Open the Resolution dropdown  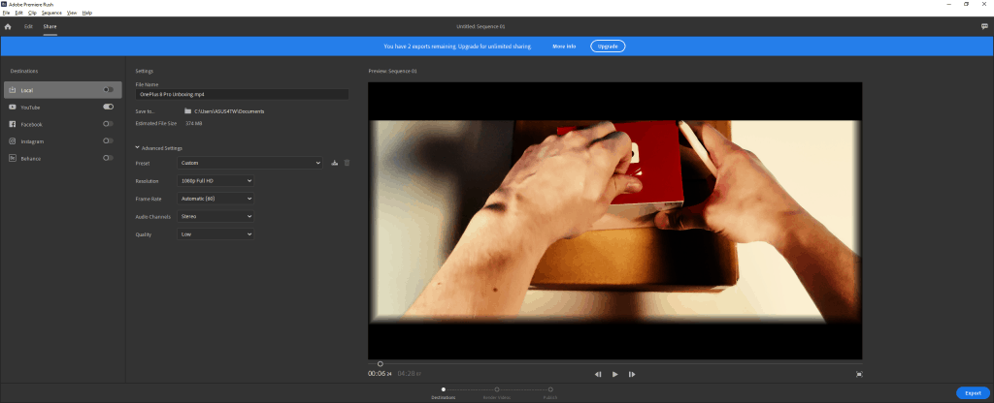(215, 180)
